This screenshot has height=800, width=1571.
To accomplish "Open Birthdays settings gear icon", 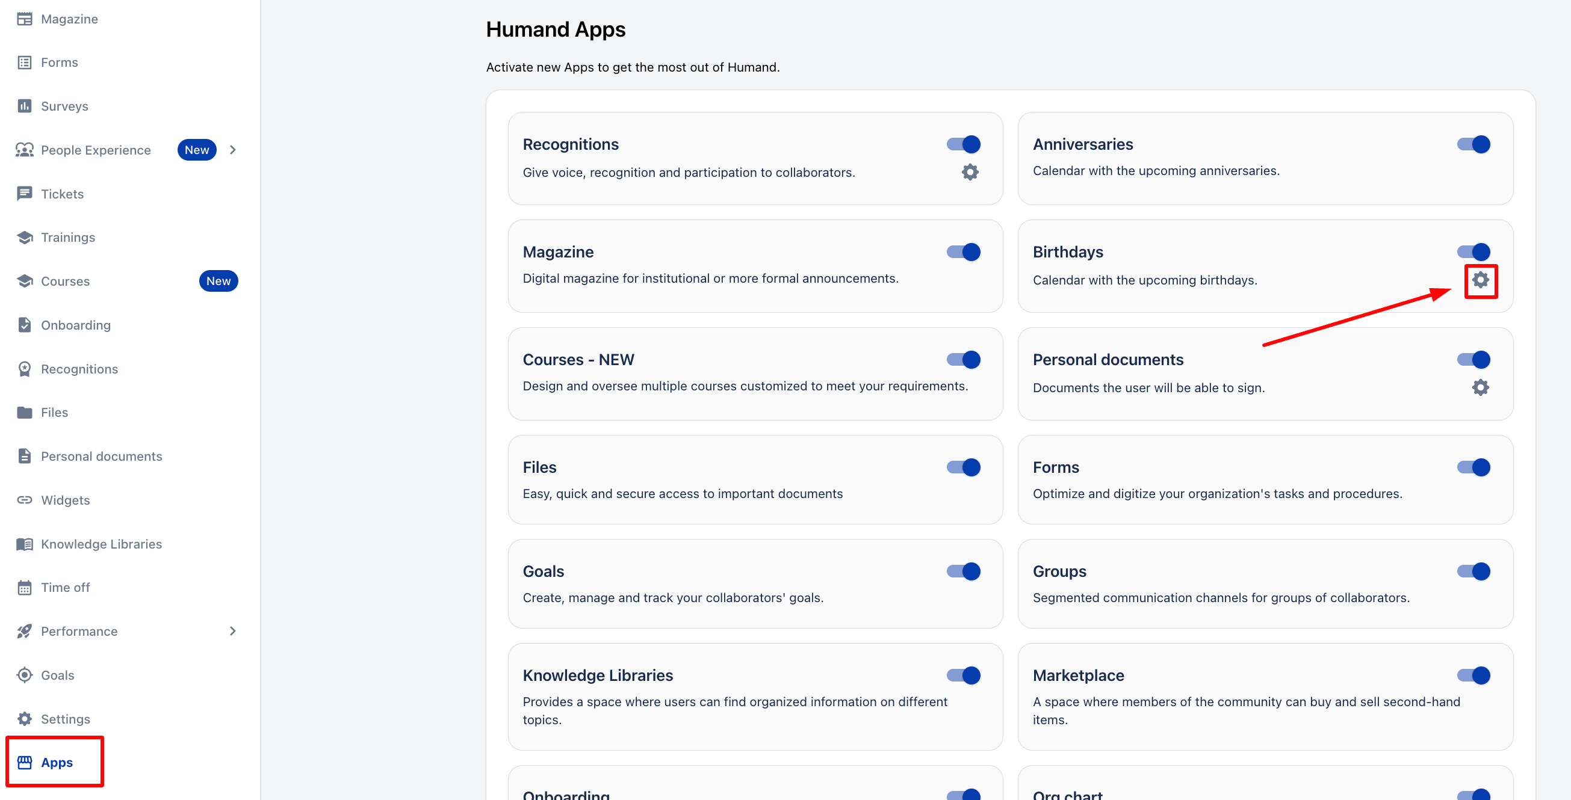I will click(x=1480, y=280).
